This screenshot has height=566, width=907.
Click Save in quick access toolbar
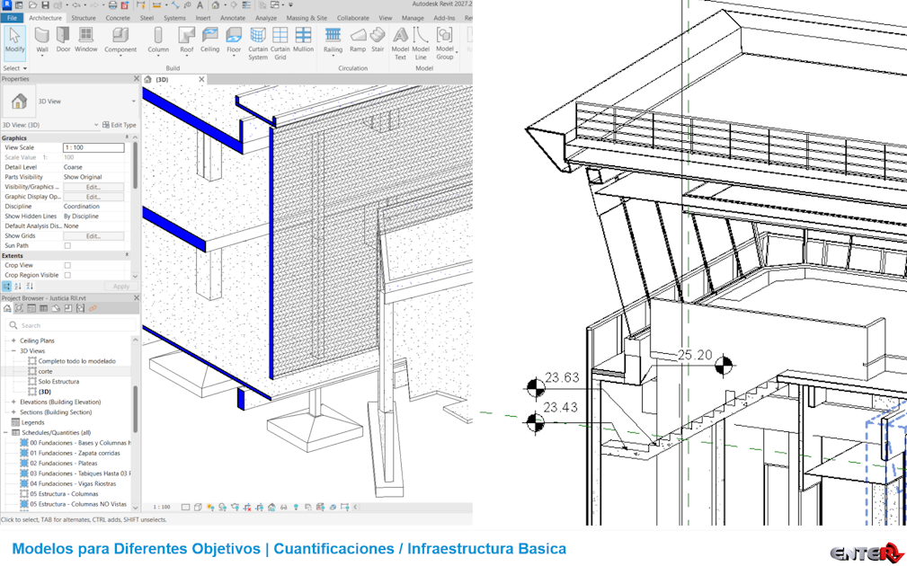pyautogui.click(x=45, y=5)
